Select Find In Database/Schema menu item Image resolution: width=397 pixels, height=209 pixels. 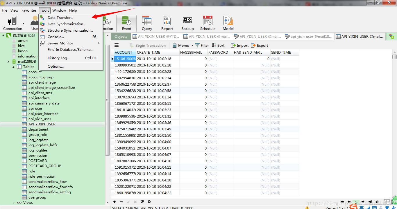tap(71, 50)
